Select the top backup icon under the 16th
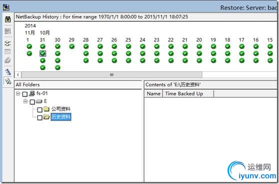Screen dimensions: 279x184 point(256,46)
